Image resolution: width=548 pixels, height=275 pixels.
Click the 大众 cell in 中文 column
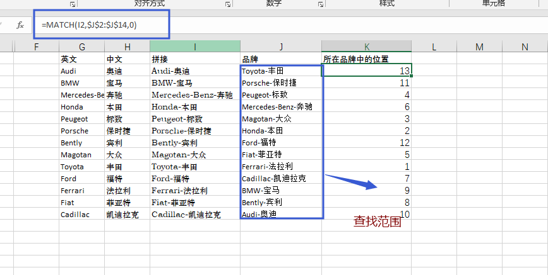tap(128, 154)
